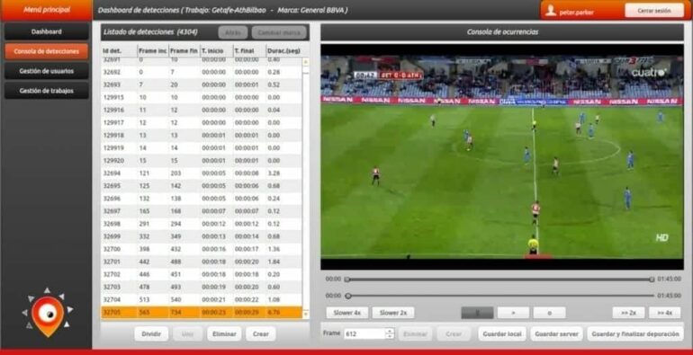This screenshot has width=693, height=355.
Task: Click the orange eye map-pin logo
Action: coord(47,313)
